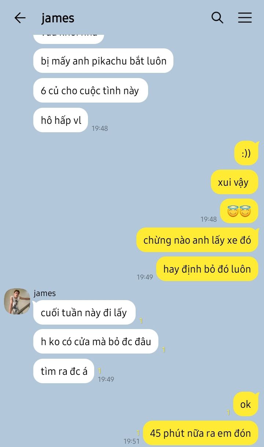Tap the 'h ko có cửa mà bỏ đc đâu' bubble
Image resolution: width=264 pixels, height=447 pixels.
pyautogui.click(x=96, y=341)
